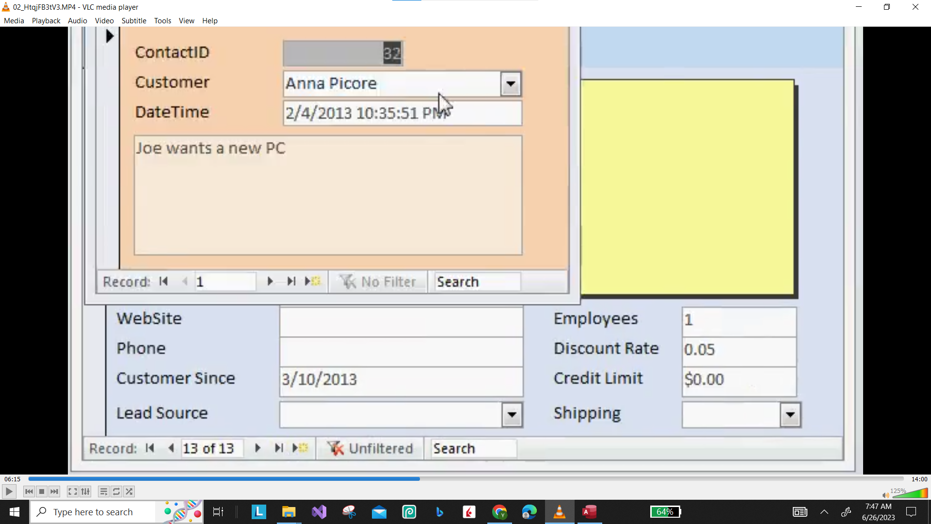
Task: Open the Subtitle menu
Action: coord(134,20)
